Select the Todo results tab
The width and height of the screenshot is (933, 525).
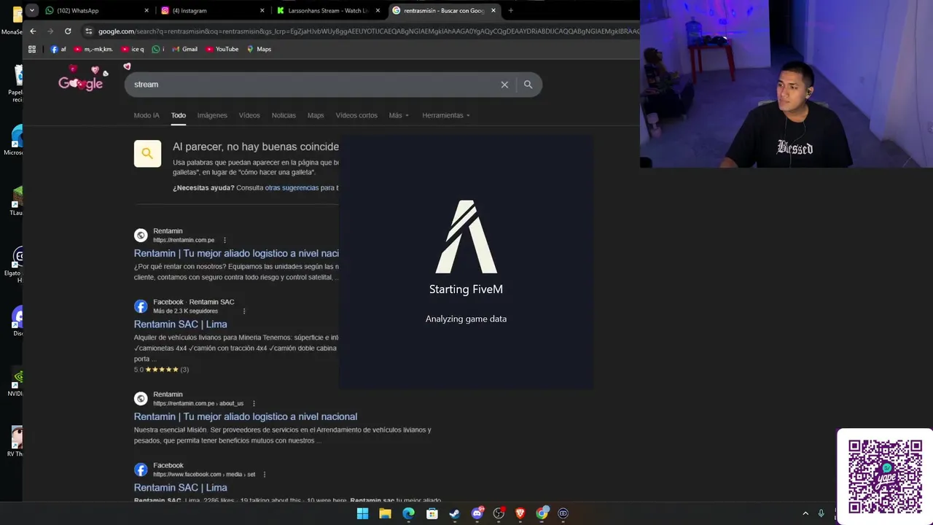179,115
